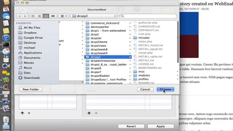Click the files column vertical scrollbar

coord(178,42)
